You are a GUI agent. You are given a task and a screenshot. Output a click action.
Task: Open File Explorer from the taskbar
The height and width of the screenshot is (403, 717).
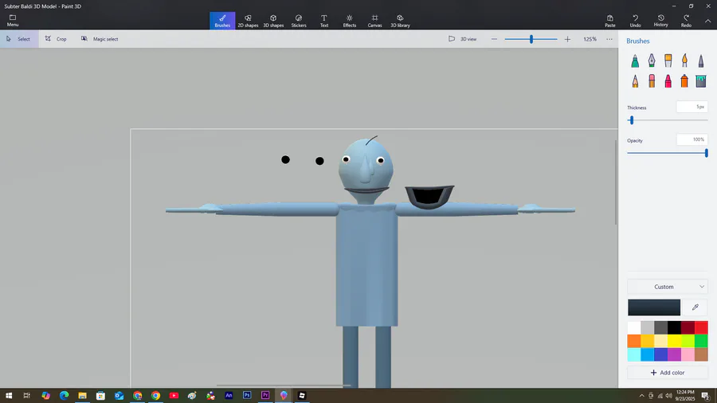(x=82, y=396)
